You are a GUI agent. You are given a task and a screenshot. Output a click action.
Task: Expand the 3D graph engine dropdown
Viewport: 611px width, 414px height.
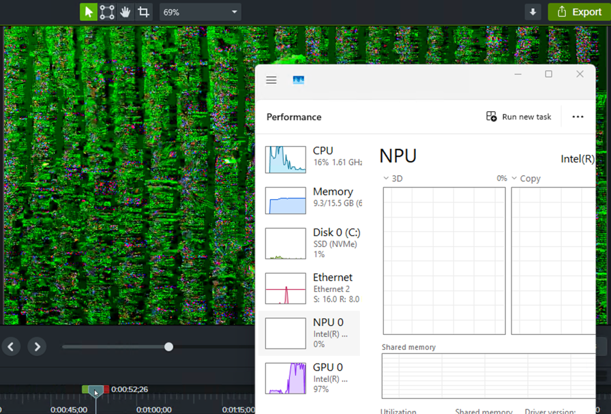pos(387,178)
